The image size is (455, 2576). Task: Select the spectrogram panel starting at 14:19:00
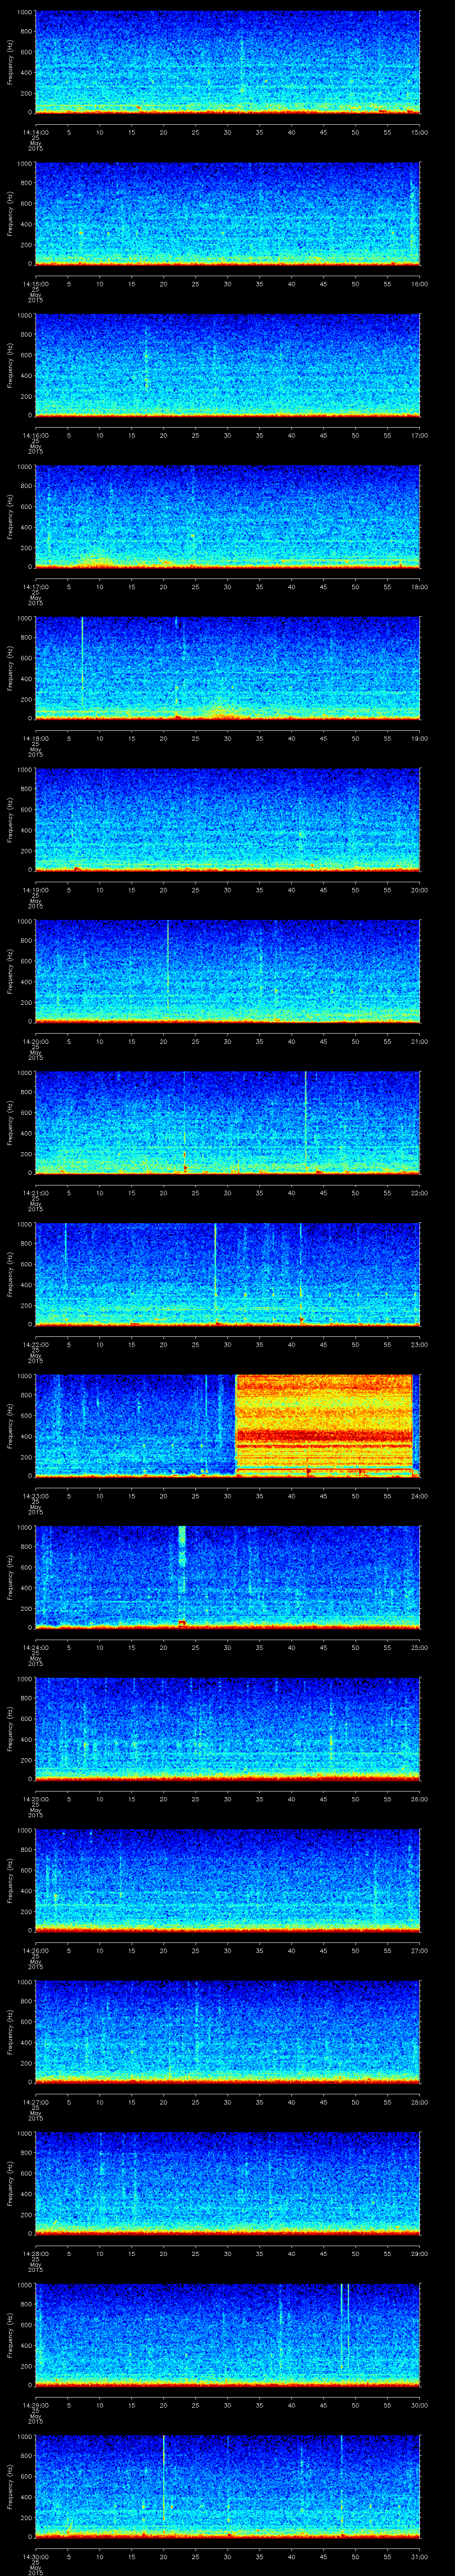227,819
